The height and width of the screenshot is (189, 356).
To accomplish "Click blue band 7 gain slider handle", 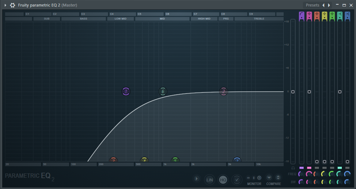I will point(347,162).
